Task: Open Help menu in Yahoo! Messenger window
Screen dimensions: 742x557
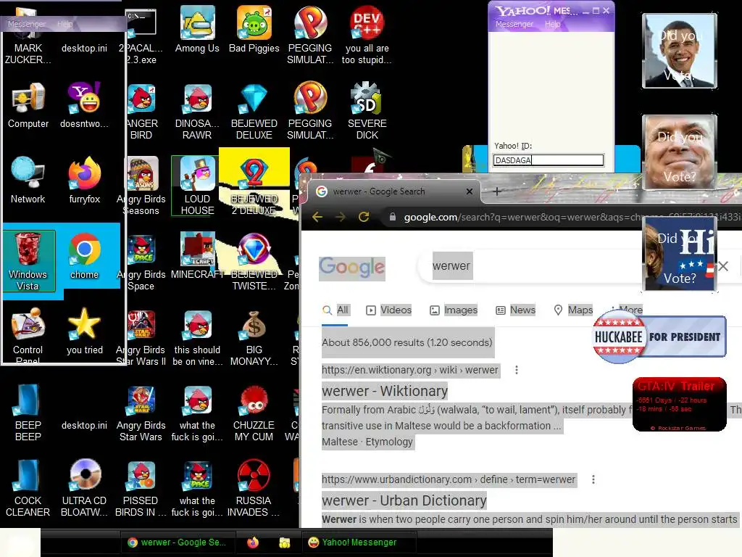Action: tap(552, 24)
